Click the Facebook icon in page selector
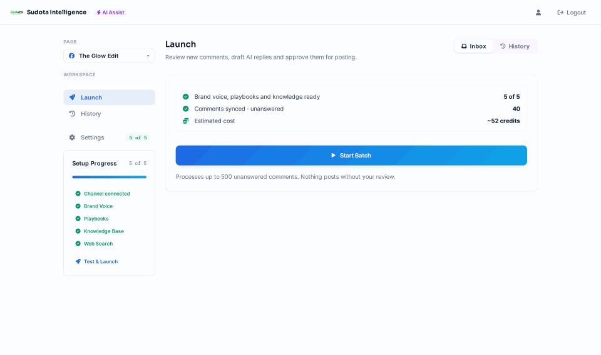 [x=71, y=56]
